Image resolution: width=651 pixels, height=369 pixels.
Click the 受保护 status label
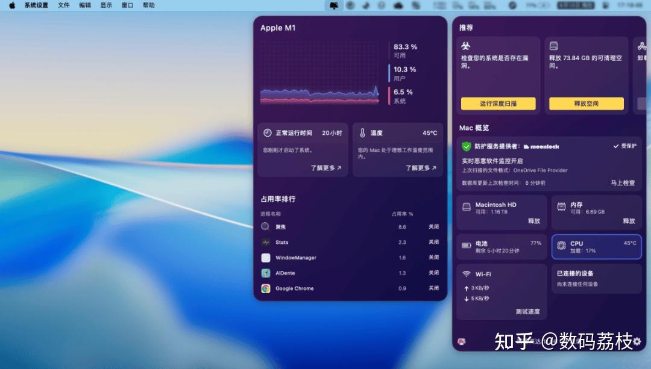pyautogui.click(x=625, y=146)
